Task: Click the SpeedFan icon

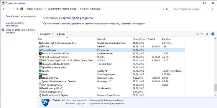Action: click(x=40, y=67)
